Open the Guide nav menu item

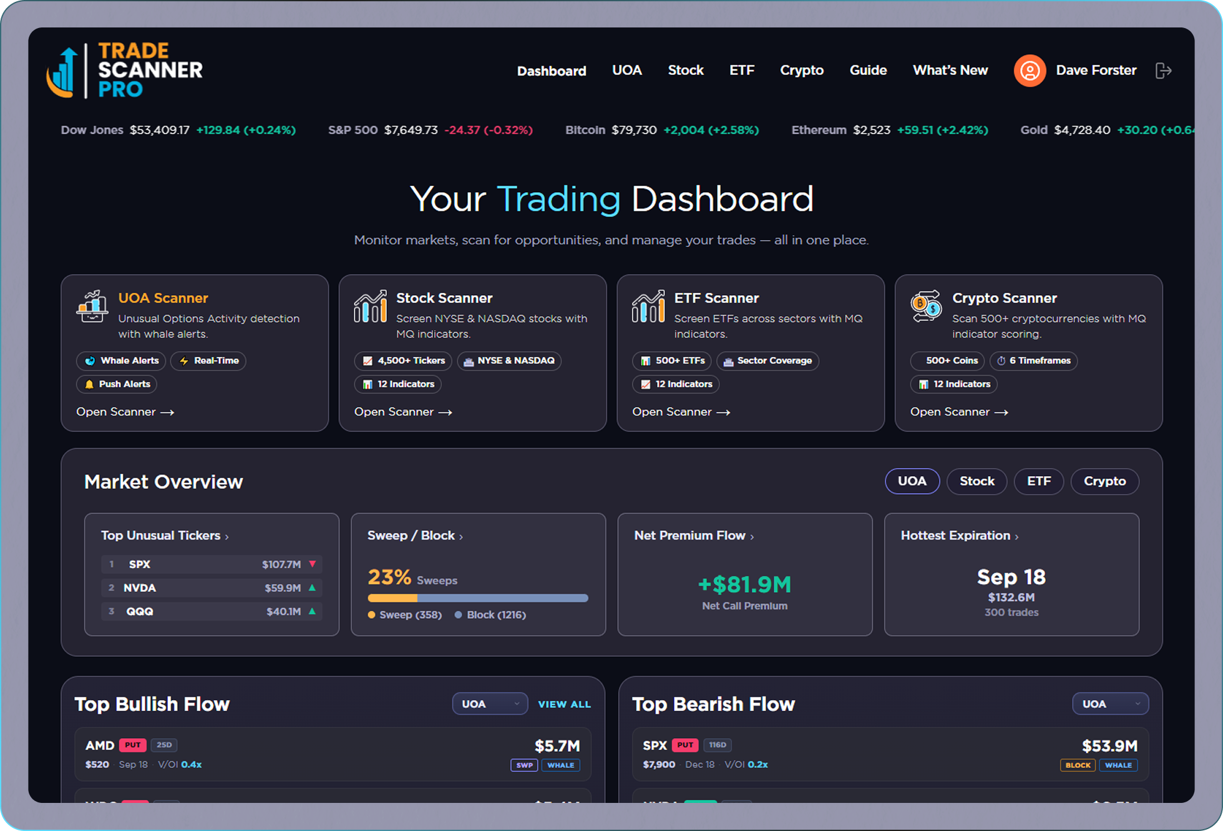868,70
